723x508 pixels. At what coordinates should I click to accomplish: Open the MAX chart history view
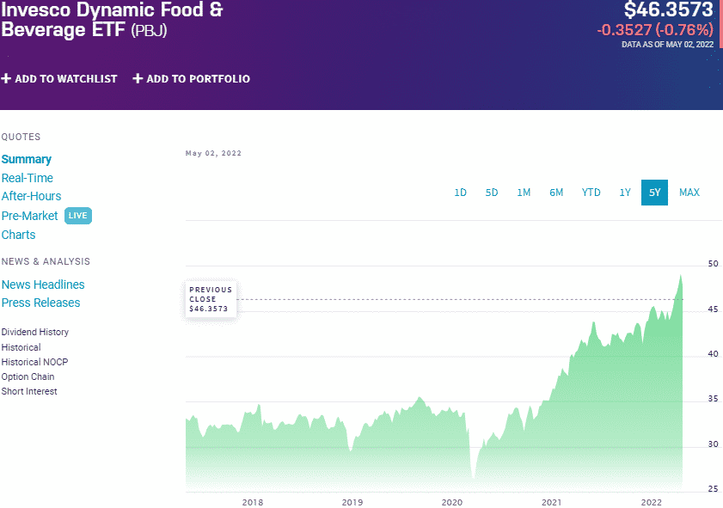[x=689, y=193]
